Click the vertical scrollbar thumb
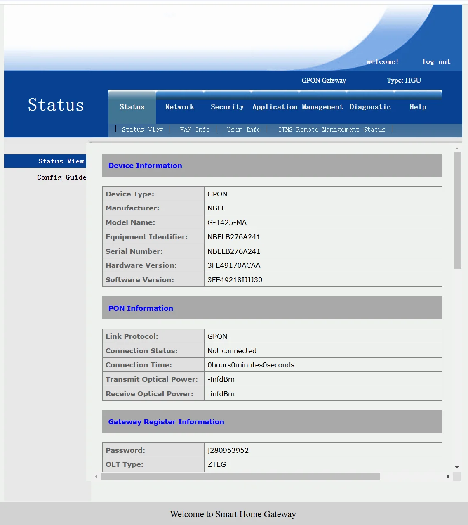This screenshot has height=525, width=468. (457, 210)
